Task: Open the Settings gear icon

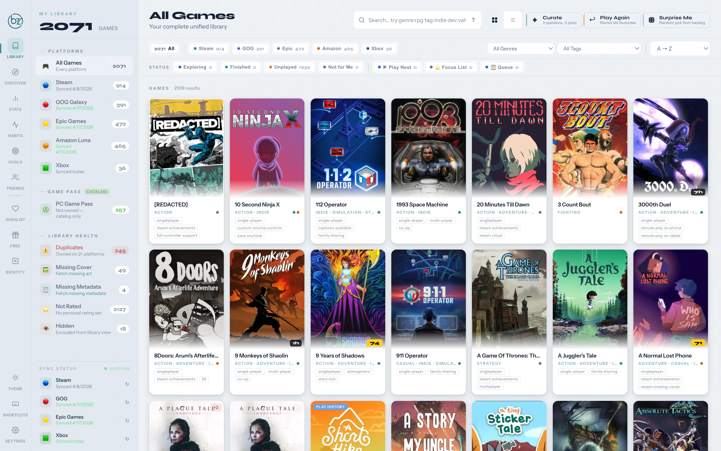Action: point(15,430)
